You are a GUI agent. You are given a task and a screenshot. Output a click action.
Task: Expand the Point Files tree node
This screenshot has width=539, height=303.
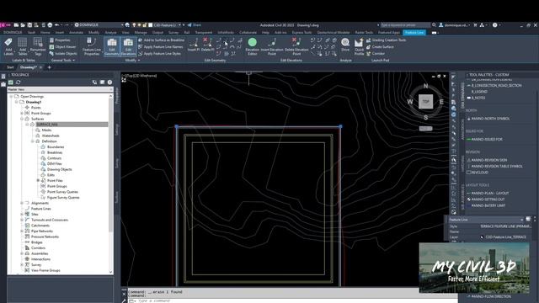coord(38,181)
